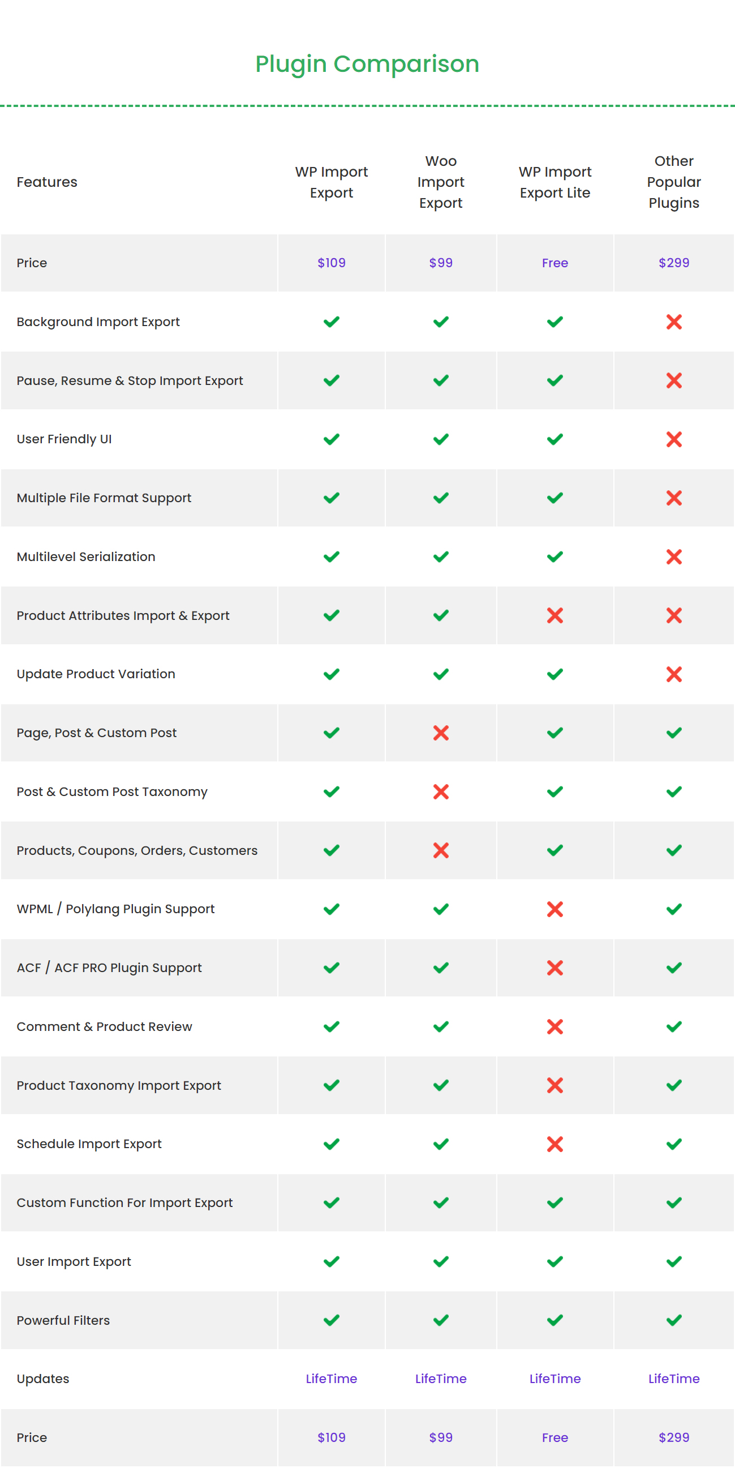Click Woo Import Export cross for Page, Post & Custom Post
The image size is (735, 1468).
pos(440,733)
